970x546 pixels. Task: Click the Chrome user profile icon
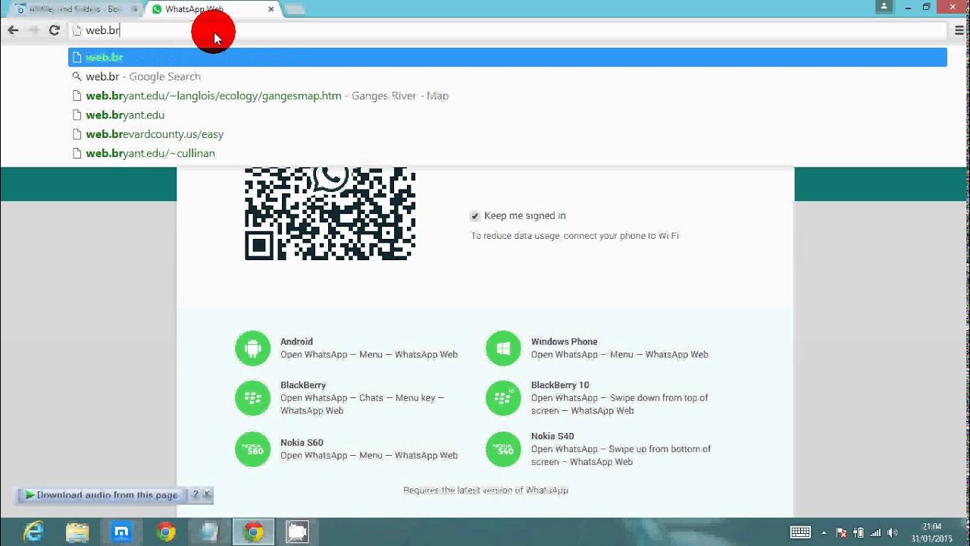click(884, 7)
